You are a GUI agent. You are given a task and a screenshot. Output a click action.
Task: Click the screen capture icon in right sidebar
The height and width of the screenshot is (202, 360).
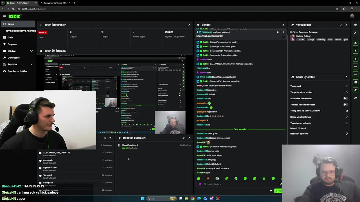355,43
